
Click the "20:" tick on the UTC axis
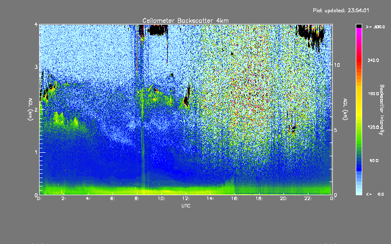click(283, 199)
